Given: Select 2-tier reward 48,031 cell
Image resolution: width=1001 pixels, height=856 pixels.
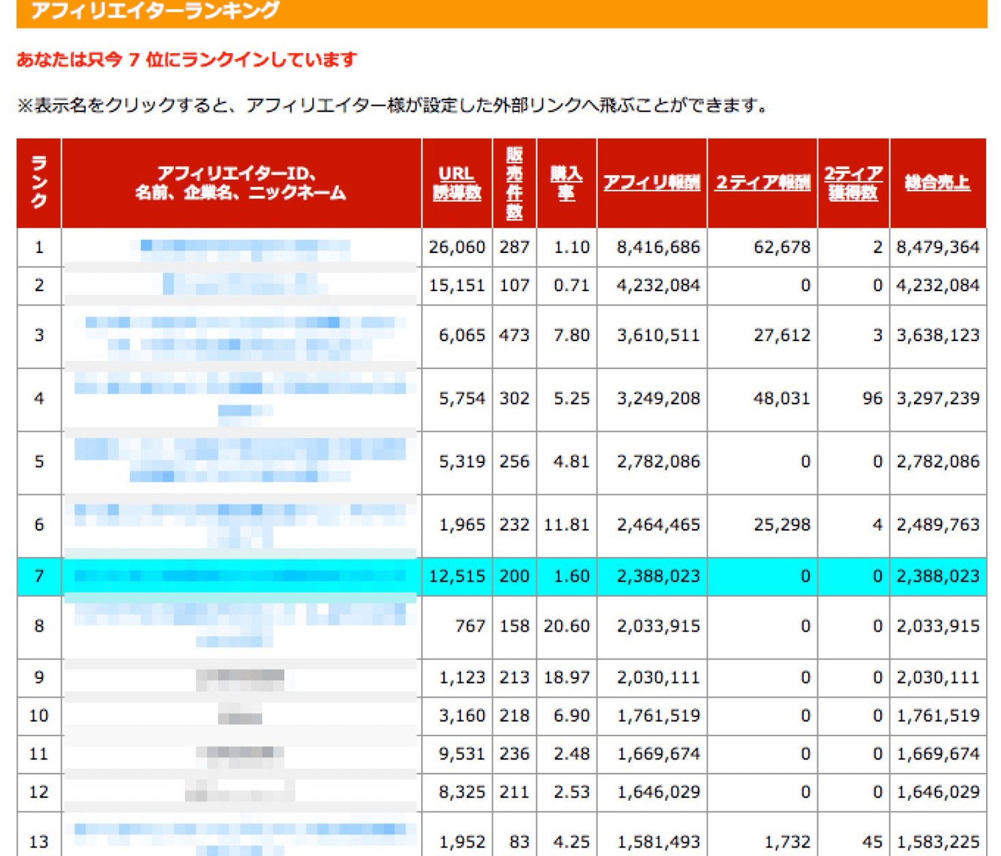Looking at the screenshot, I should [763, 398].
